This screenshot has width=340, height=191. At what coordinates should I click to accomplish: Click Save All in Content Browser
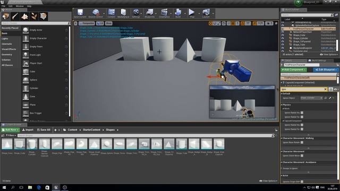pos(44,129)
